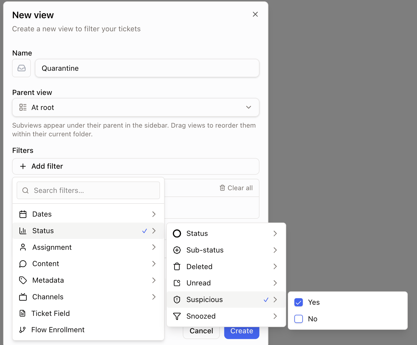Click the magnifier icon in filter search

click(x=25, y=190)
